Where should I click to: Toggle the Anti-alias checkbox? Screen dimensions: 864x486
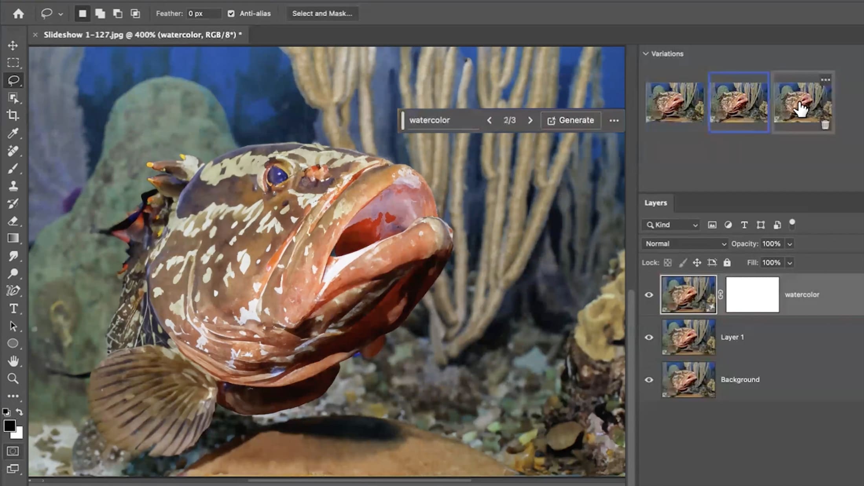(x=231, y=14)
